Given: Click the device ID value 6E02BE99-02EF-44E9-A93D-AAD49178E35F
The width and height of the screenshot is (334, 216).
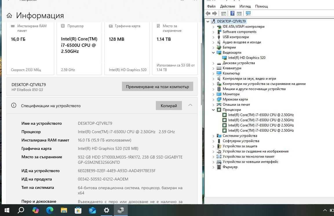Looking at the screenshot, I should [117, 171].
